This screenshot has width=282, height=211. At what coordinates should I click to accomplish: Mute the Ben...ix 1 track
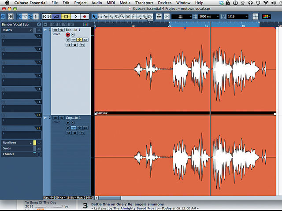pyautogui.click(x=56, y=30)
